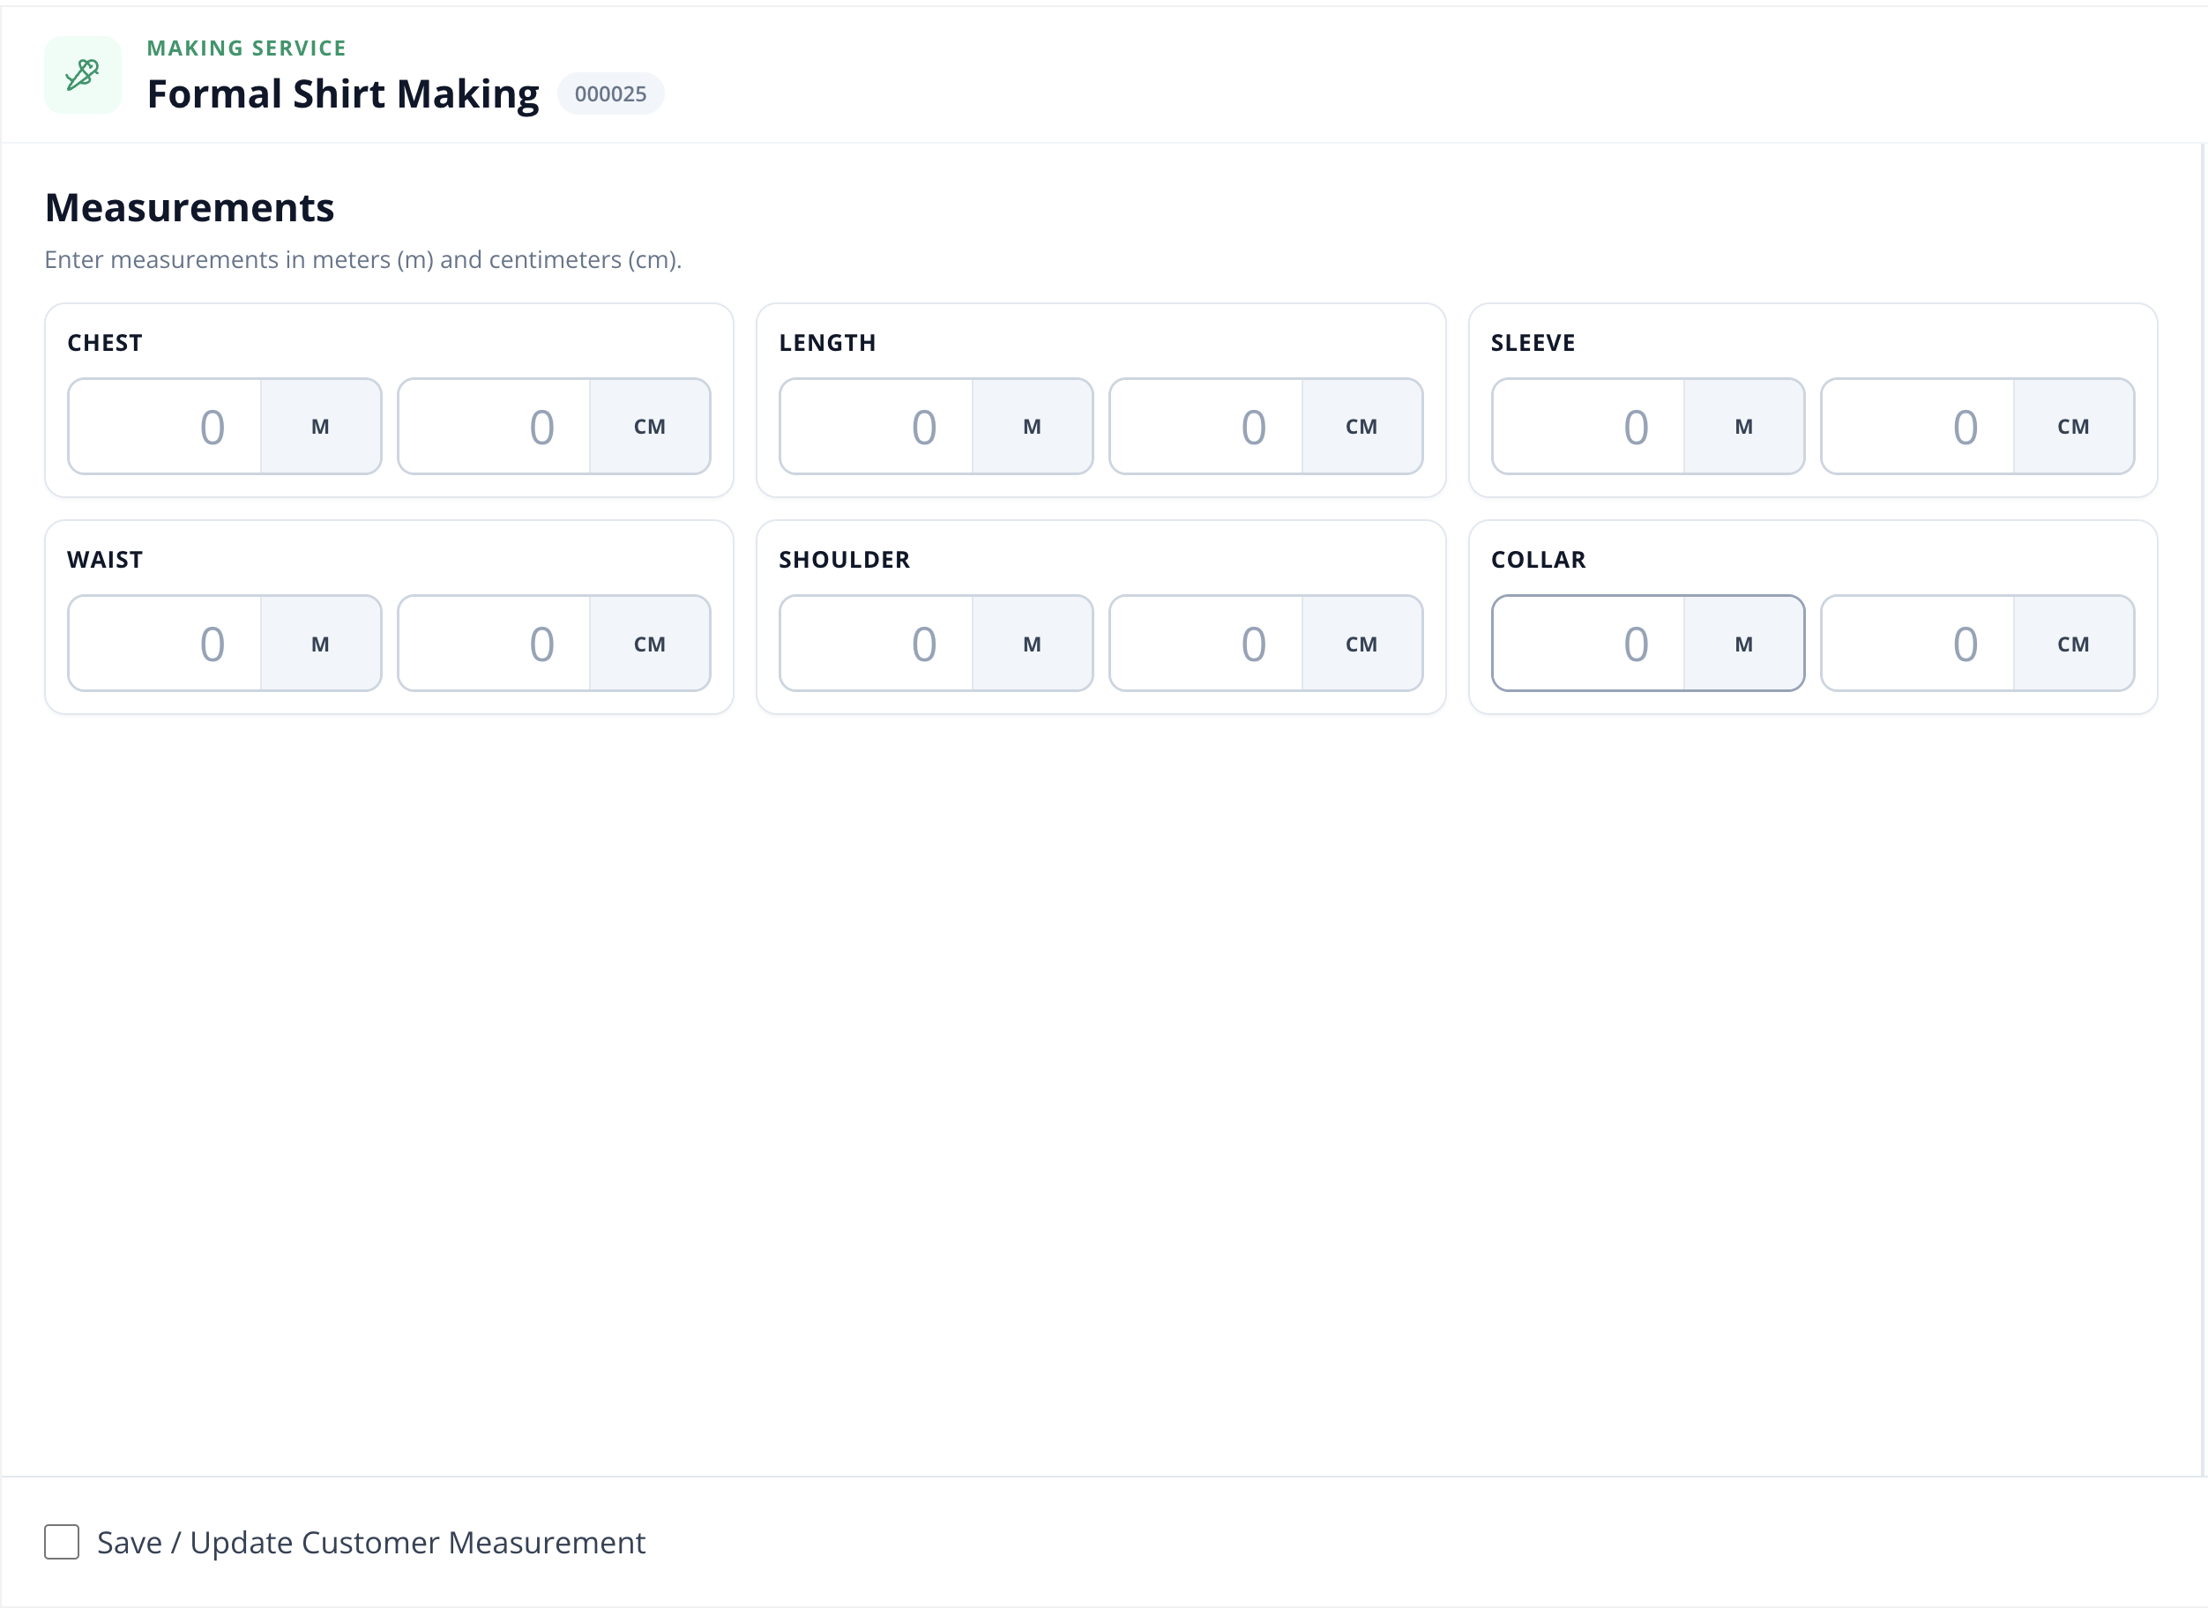Focus the Chest meters input field
The height and width of the screenshot is (1608, 2208).
[165, 427]
